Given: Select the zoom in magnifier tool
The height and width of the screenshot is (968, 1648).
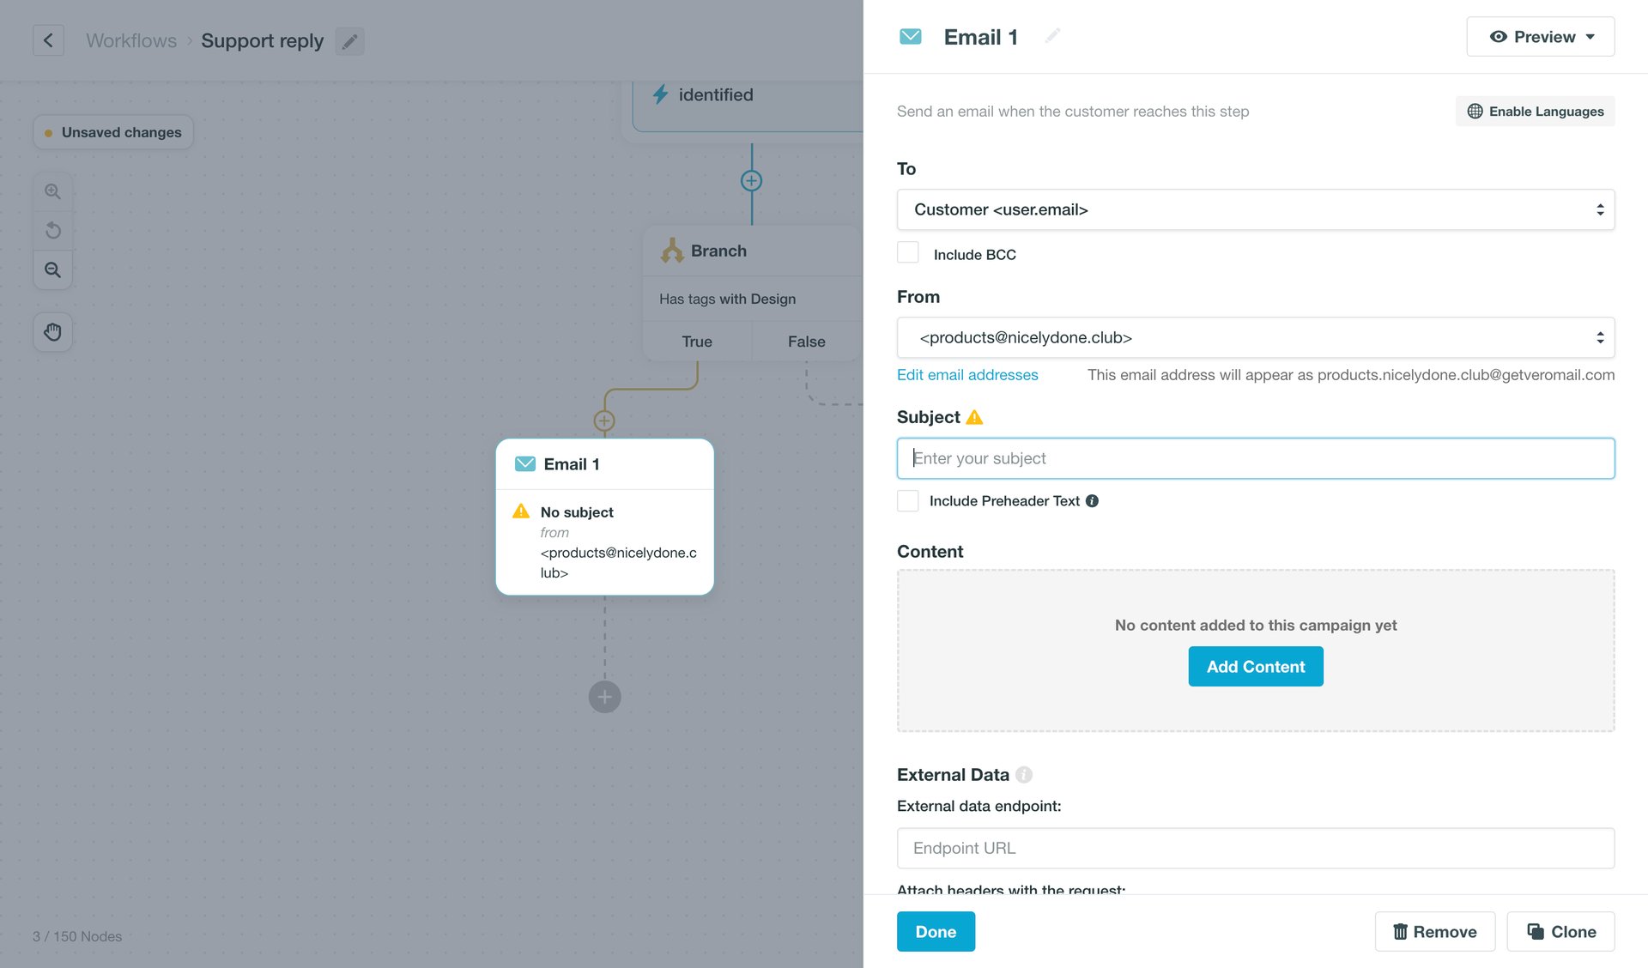Looking at the screenshot, I should click(x=52, y=191).
